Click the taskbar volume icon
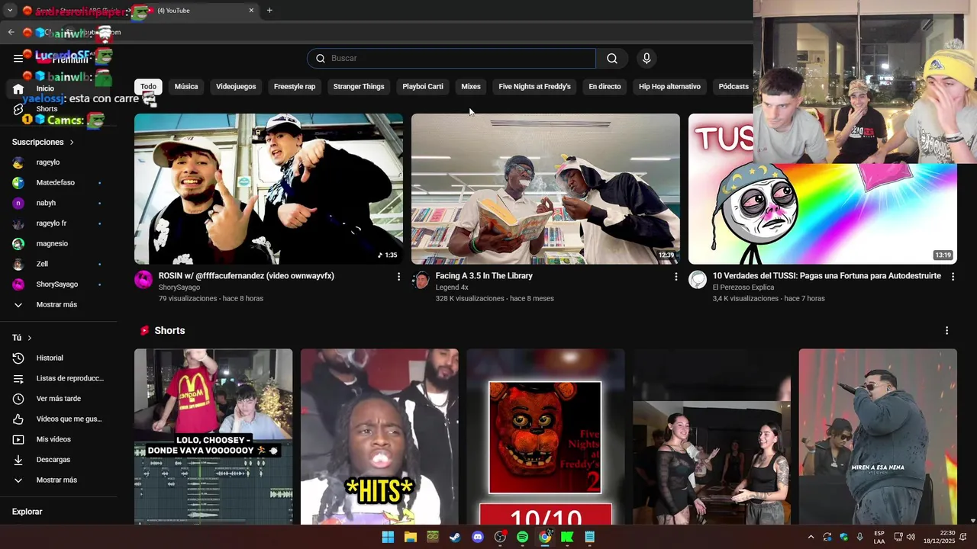Viewport: 977px width, 549px height. coord(911,538)
